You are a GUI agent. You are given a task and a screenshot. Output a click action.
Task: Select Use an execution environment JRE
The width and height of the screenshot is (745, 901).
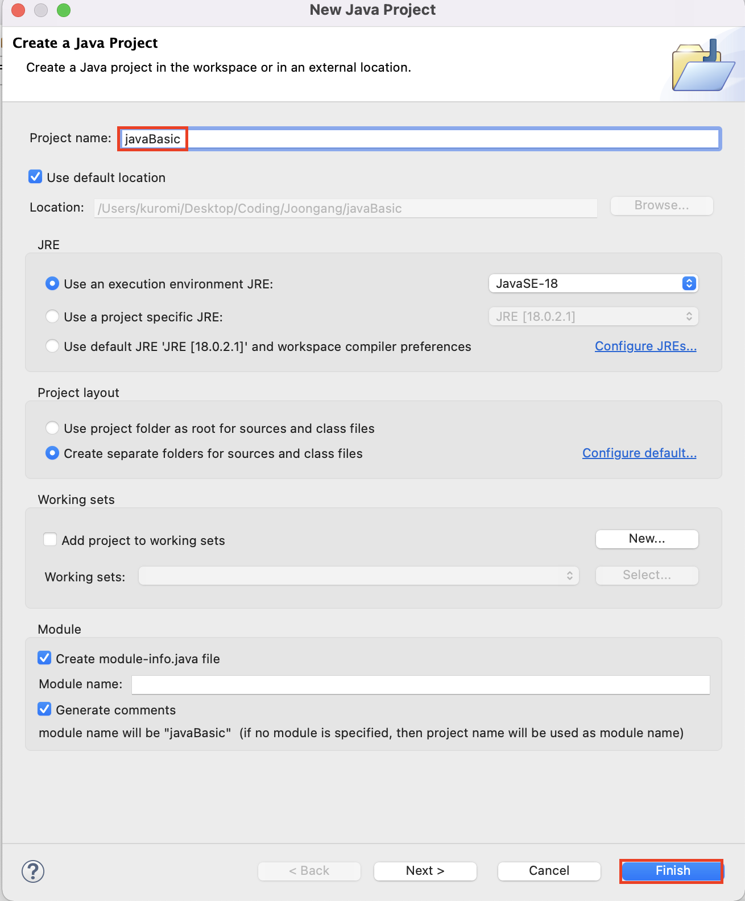tap(52, 283)
